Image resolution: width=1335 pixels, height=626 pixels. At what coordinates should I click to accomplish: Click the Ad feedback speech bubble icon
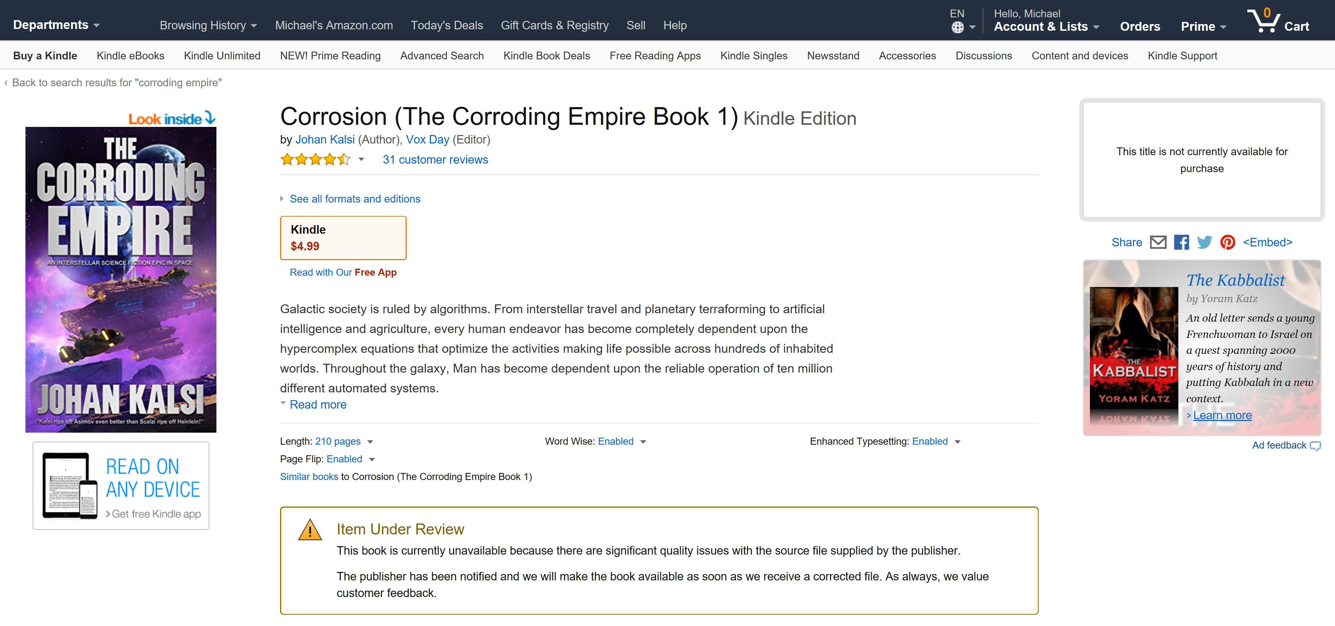(x=1315, y=446)
